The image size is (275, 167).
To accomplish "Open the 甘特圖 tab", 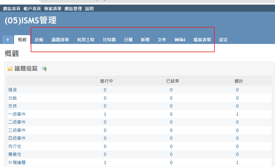I will click(x=109, y=40).
